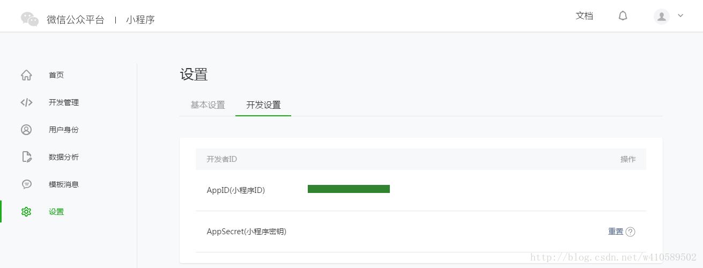This screenshot has width=703, height=268.
Task: Click the user identity person icon
Action: coord(26,130)
